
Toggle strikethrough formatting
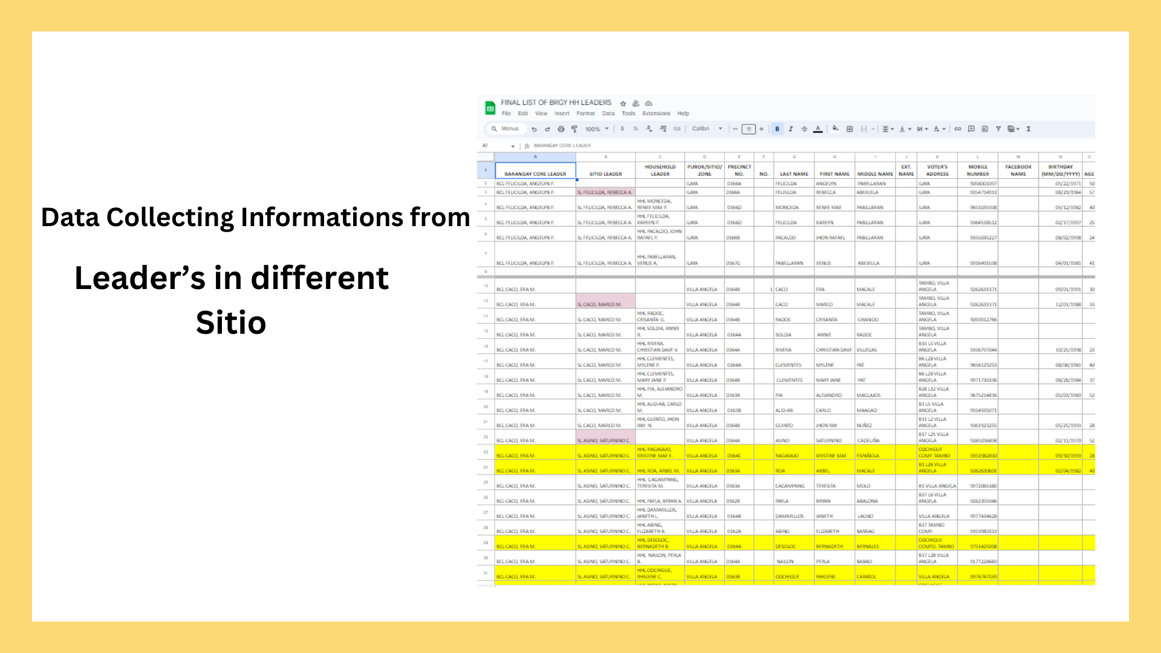click(x=804, y=129)
